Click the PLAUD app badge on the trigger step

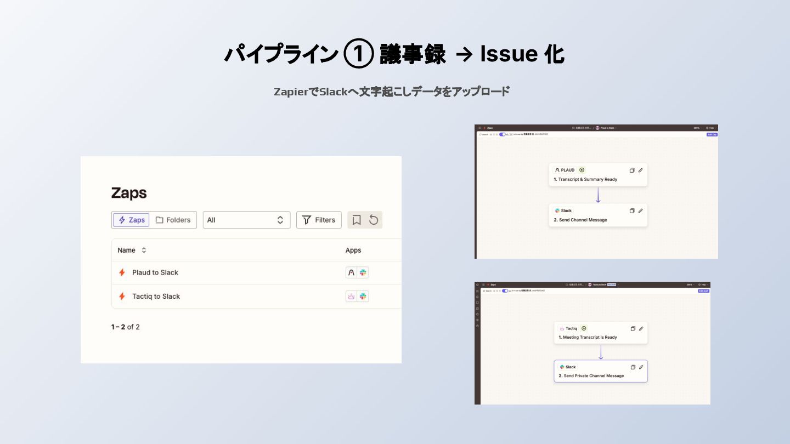tap(565, 170)
